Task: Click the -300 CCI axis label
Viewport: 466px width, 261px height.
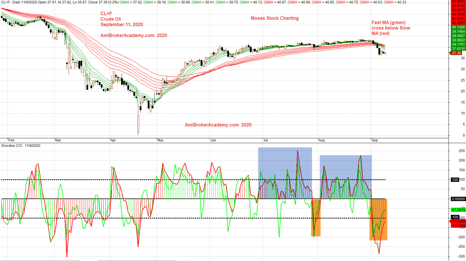Action: tap(461, 256)
